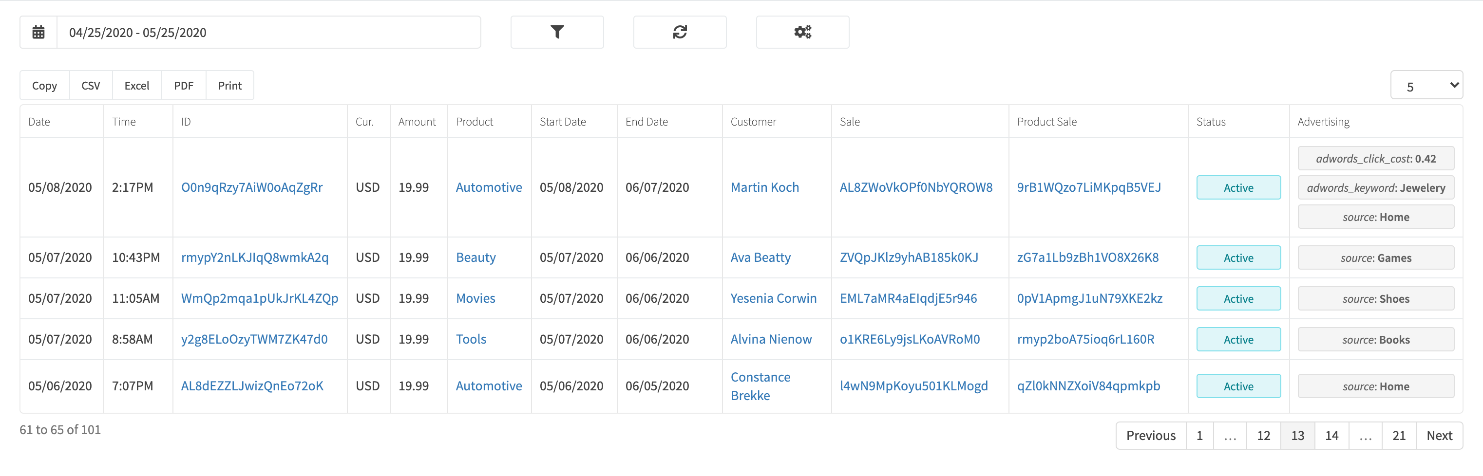The image size is (1483, 476).
Task: Sort by the ID column header
Action: point(260,122)
